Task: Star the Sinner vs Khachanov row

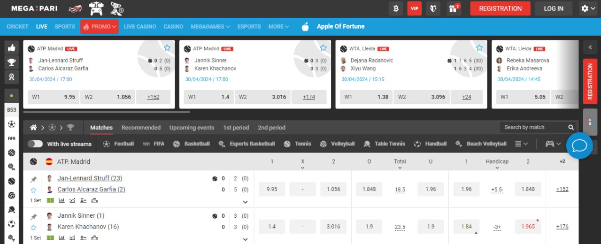Action: click(33, 228)
